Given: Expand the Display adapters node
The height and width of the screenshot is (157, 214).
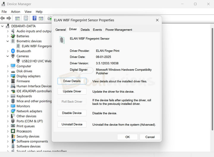Looking at the screenshot, I should (8, 76).
